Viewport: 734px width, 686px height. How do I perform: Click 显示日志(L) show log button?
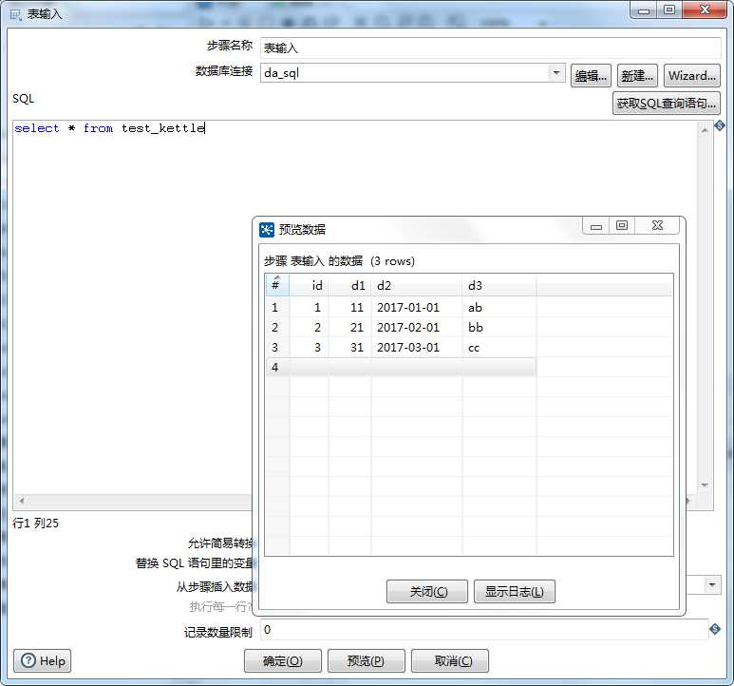515,591
